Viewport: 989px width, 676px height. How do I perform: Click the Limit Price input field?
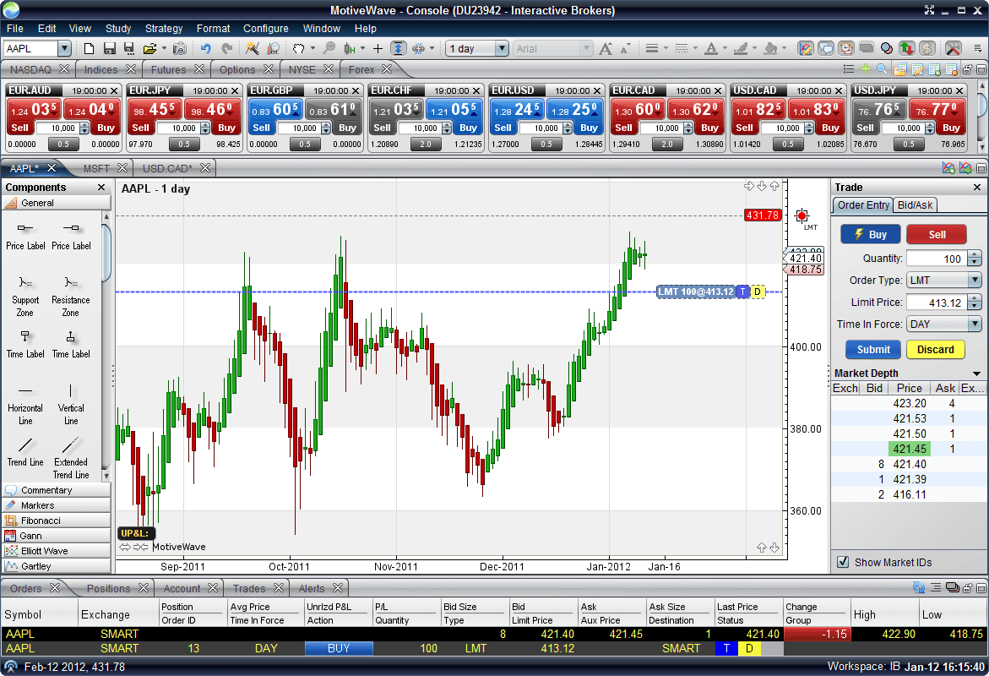[936, 303]
